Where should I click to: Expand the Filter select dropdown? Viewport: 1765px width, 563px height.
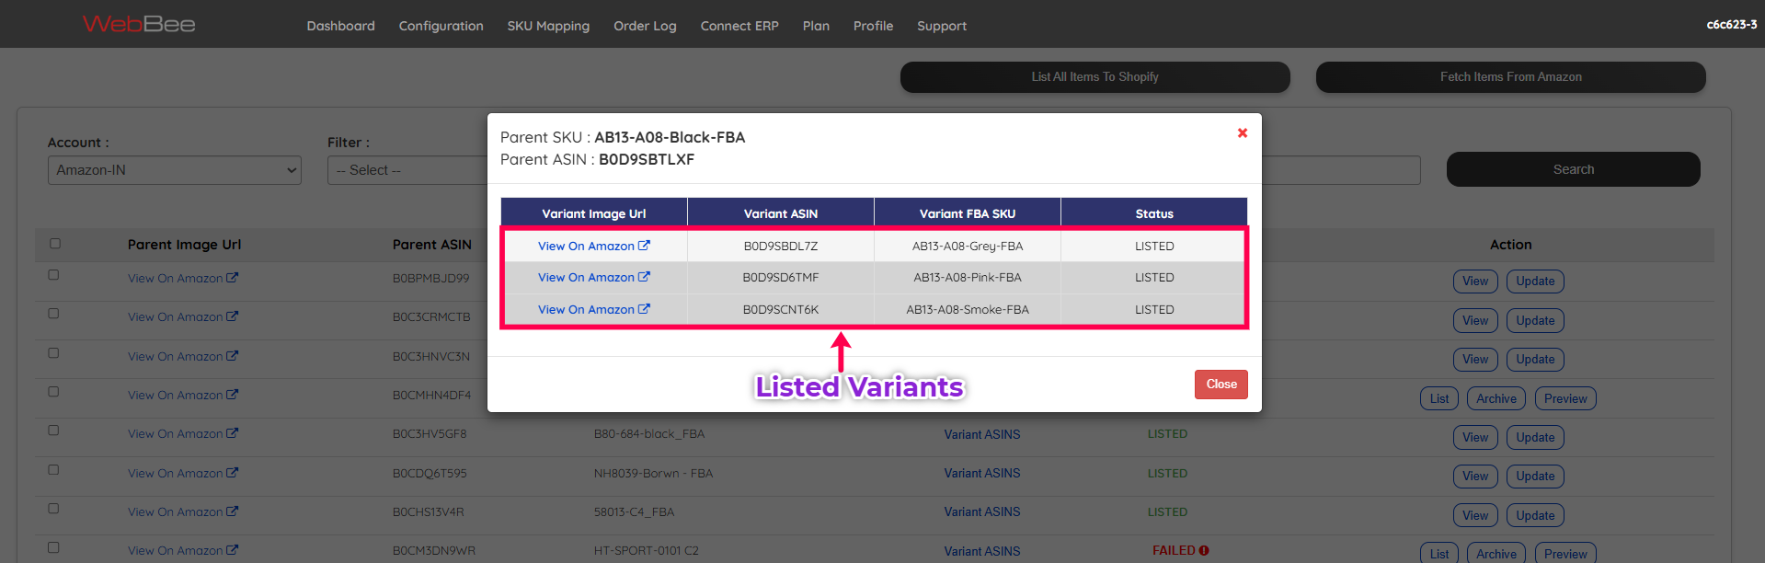click(x=405, y=170)
